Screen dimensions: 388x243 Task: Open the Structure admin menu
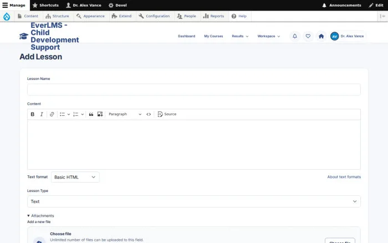pyautogui.click(x=57, y=16)
